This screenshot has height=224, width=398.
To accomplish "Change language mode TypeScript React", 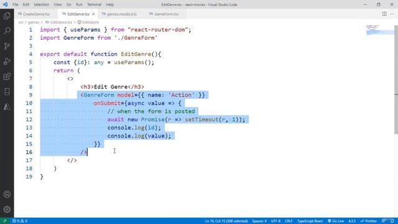I will click(x=310, y=221).
